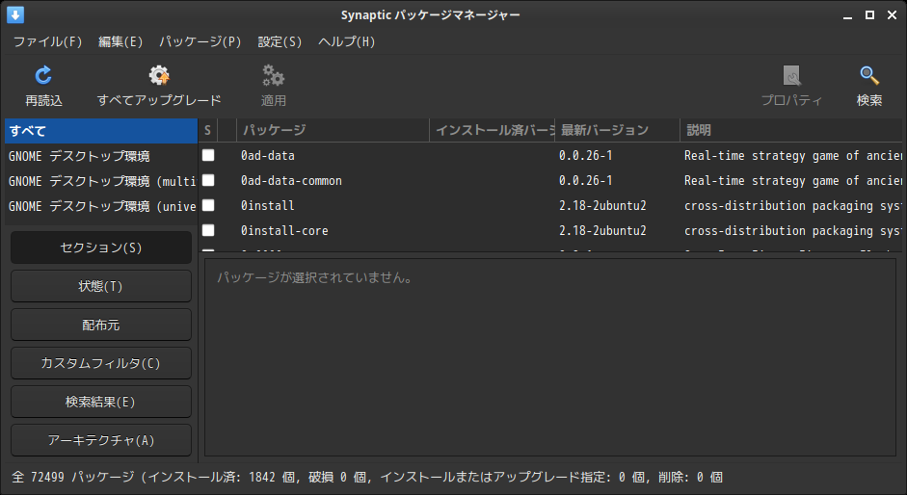Sort by the インストール済バージョン column header
The width and height of the screenshot is (907, 495).
493,130
